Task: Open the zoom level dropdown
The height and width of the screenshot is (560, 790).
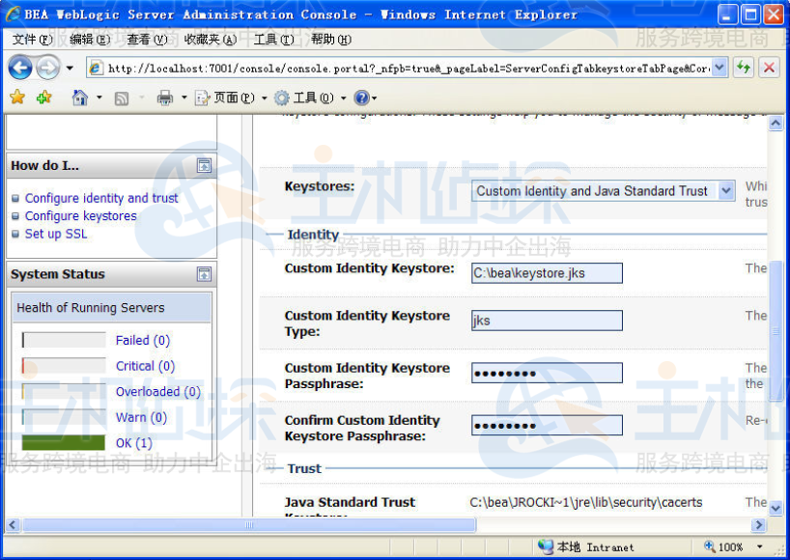Action: [759, 546]
